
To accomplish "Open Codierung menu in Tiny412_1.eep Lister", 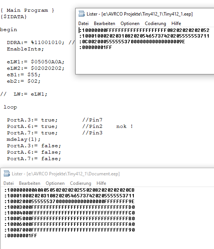I will pos(155,24).
